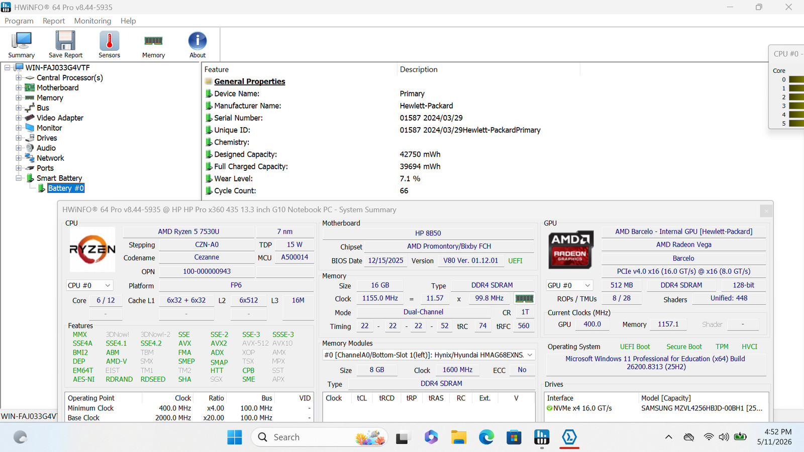The height and width of the screenshot is (452, 804).
Task: Click the Save Report floppy disk icon
Action: (65, 41)
